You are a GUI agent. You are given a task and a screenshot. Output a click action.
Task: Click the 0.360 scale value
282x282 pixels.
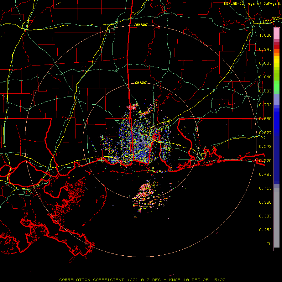(265, 202)
